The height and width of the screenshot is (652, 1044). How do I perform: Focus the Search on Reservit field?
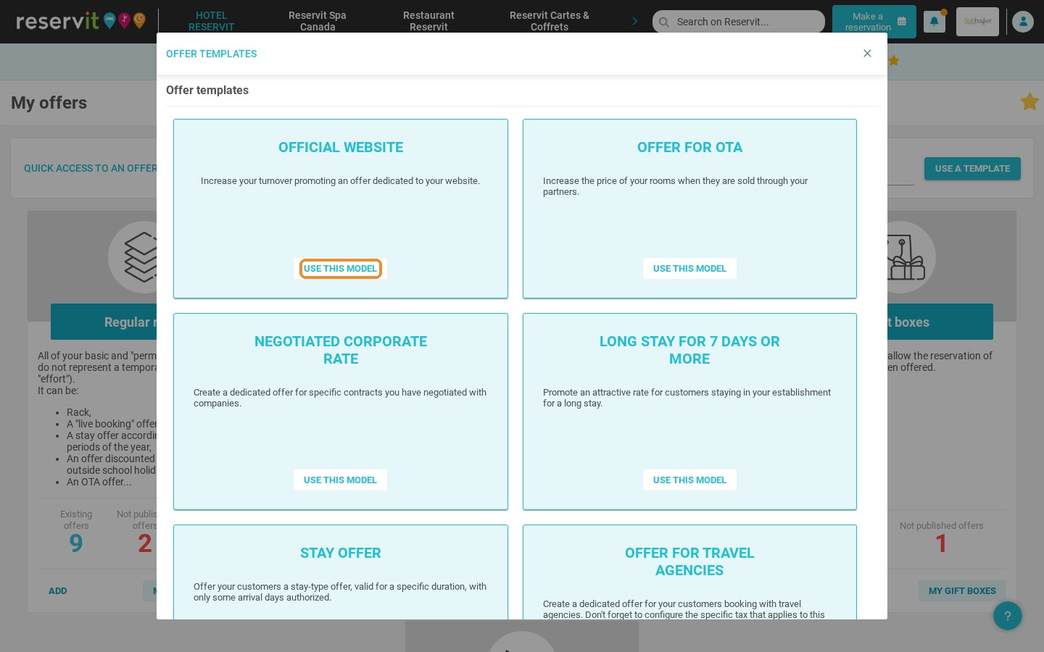[x=739, y=22]
